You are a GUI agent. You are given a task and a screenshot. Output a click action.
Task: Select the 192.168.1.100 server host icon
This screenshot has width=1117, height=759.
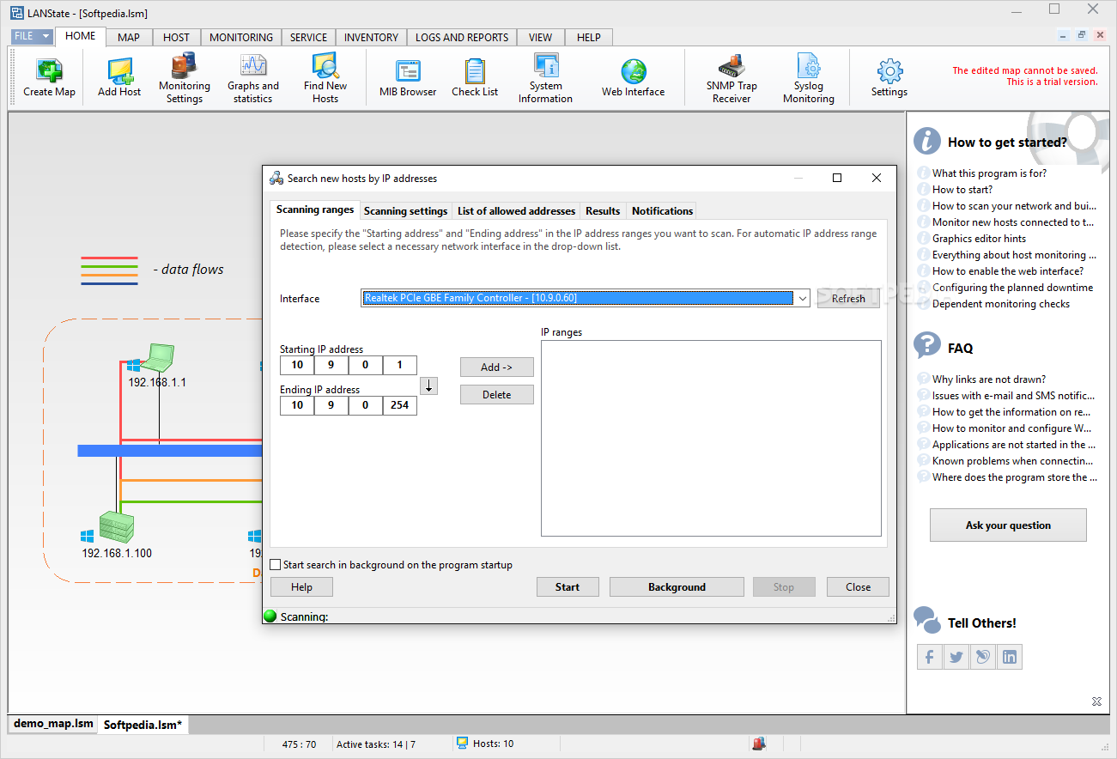(x=116, y=526)
